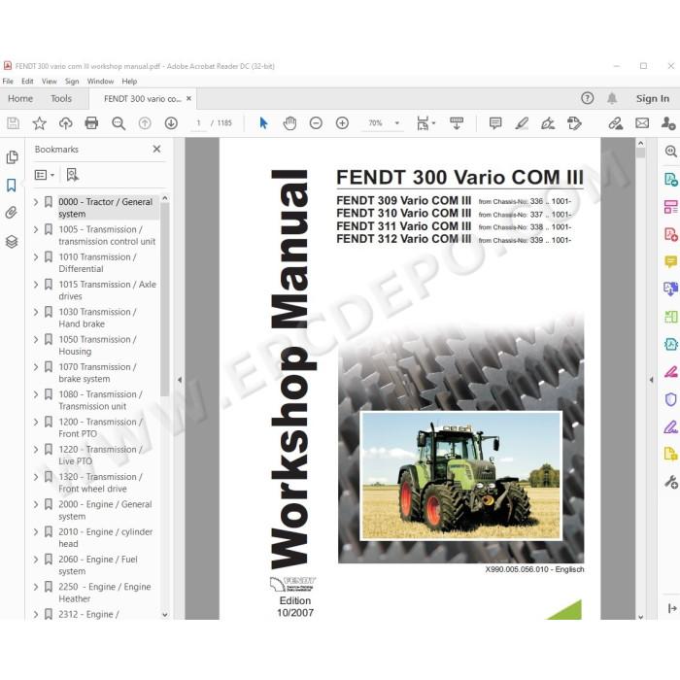Open Bookmarks options menu dropdown
The width and height of the screenshot is (680, 680).
(x=45, y=175)
